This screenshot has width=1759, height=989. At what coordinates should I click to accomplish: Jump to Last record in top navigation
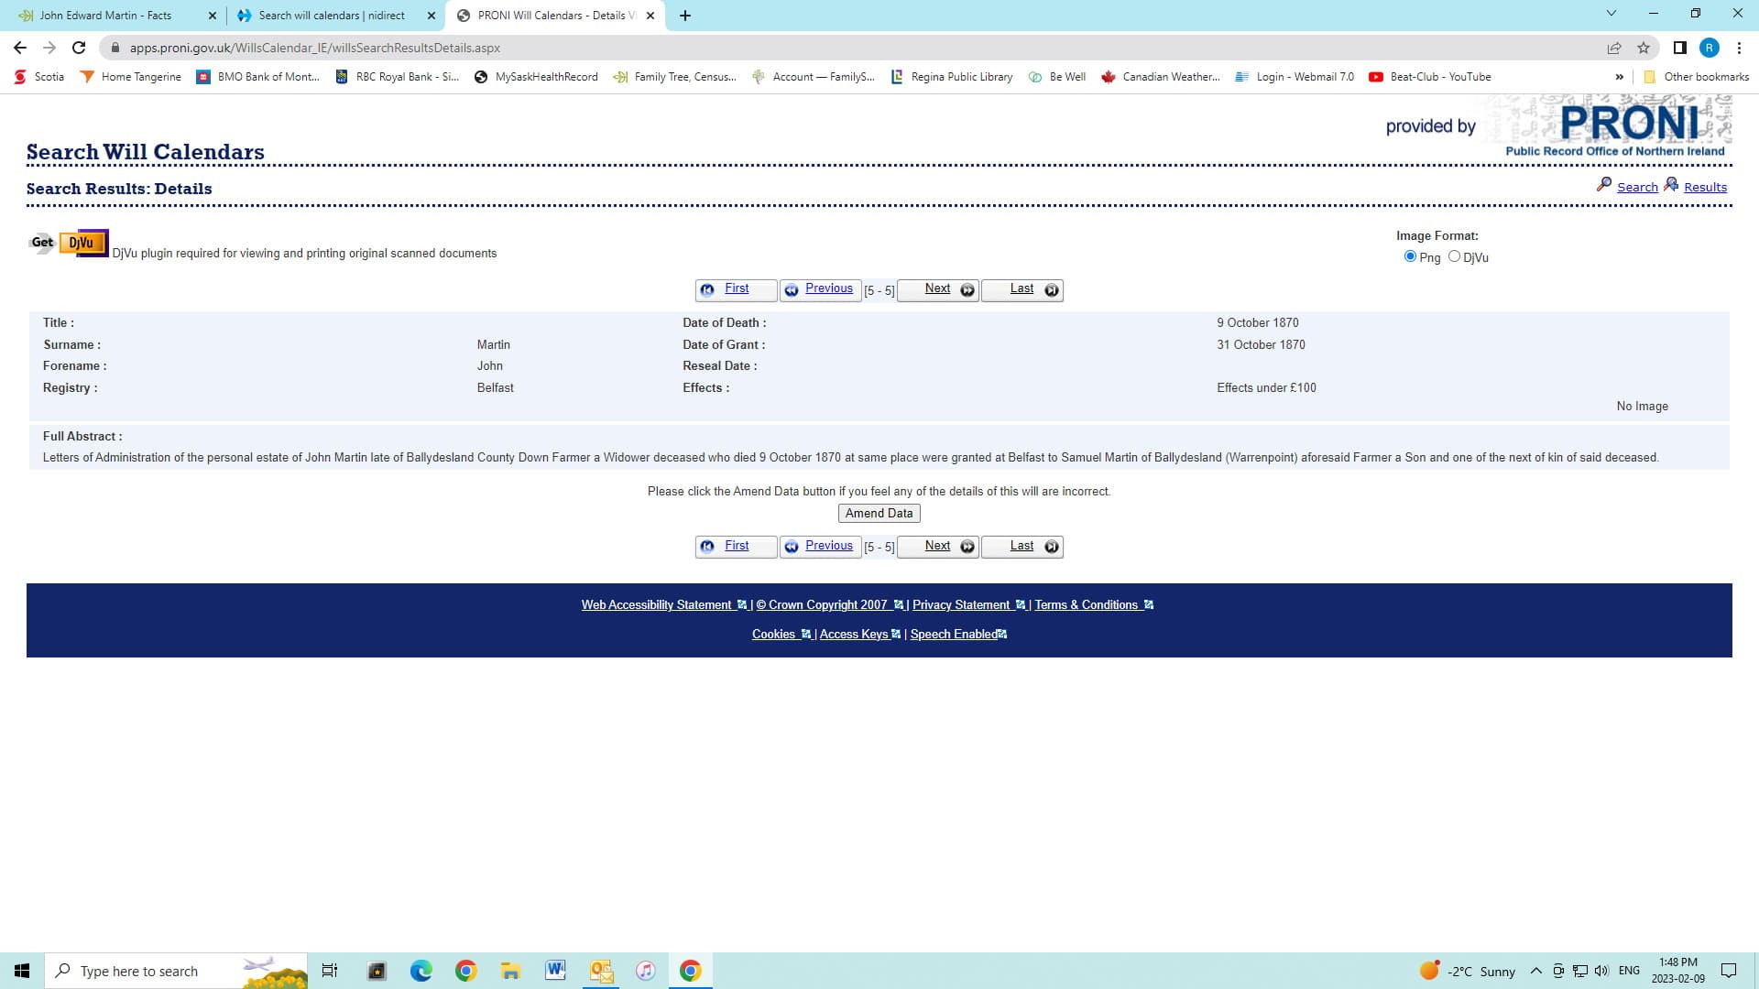click(x=1022, y=289)
